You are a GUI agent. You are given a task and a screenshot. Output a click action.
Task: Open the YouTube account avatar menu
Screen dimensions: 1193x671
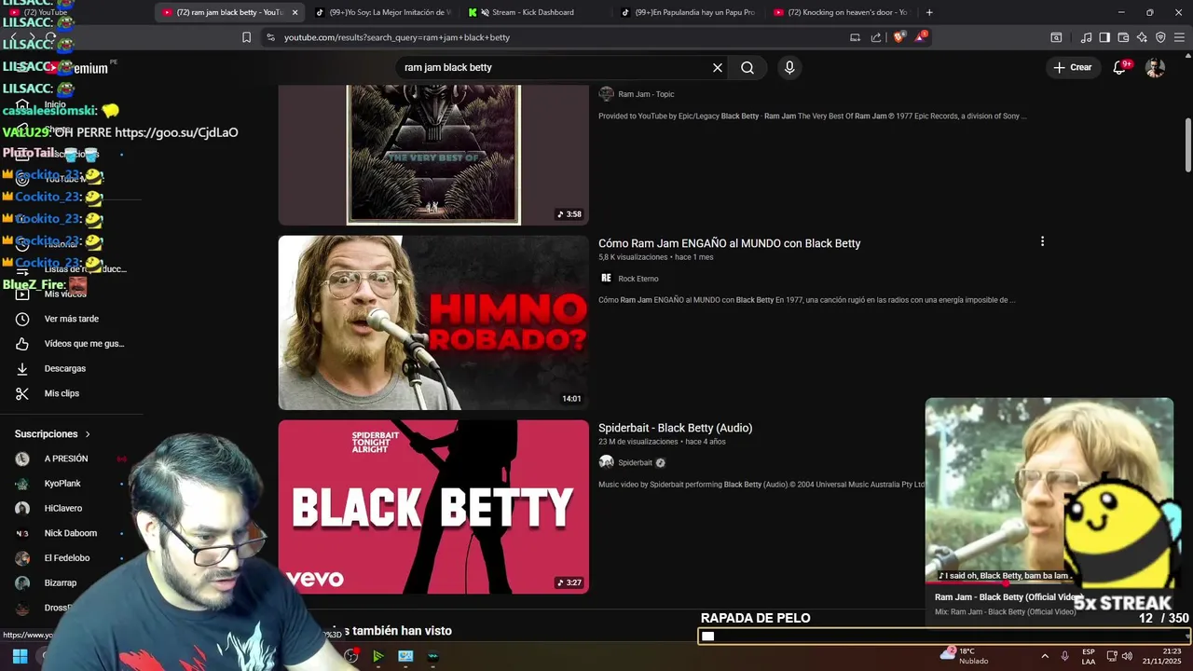(1155, 67)
